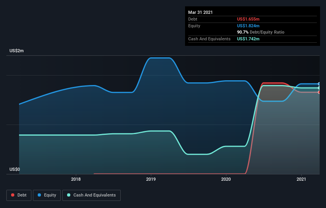The image size is (326, 208).
Task: Click the Cash And Equivalents tooltip label
Action: tap(209, 39)
